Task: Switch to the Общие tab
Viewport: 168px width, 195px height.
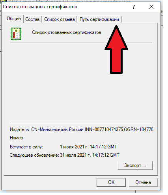Action: [14, 19]
